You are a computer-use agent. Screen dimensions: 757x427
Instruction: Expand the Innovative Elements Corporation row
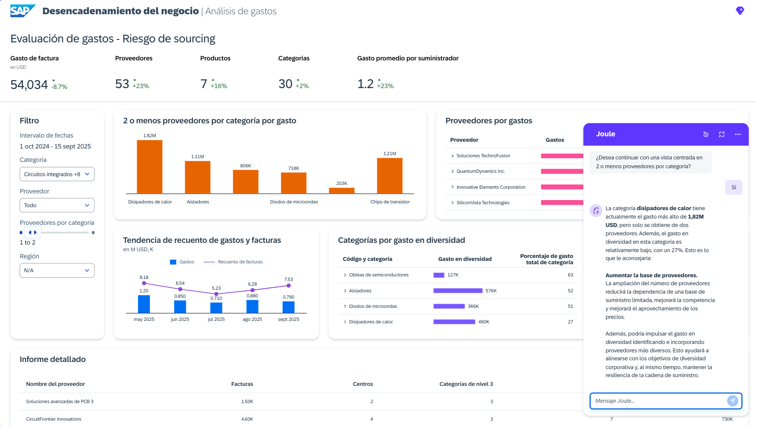pos(452,187)
